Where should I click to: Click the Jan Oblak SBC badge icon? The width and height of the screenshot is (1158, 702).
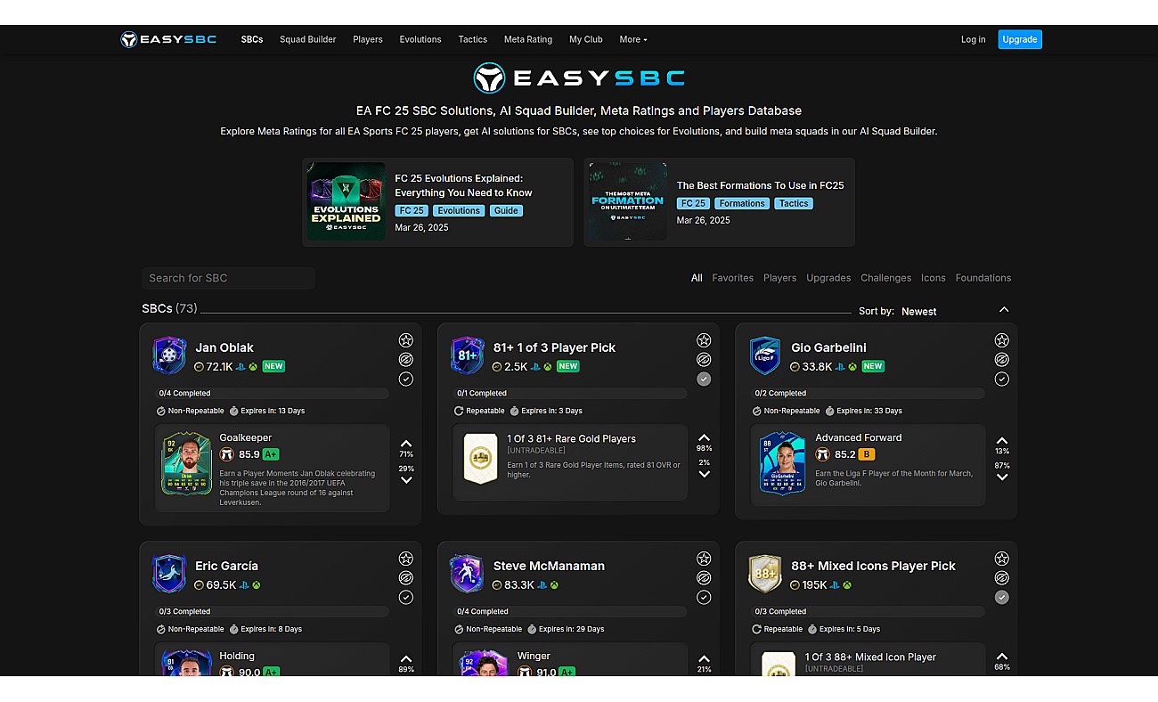coord(169,355)
